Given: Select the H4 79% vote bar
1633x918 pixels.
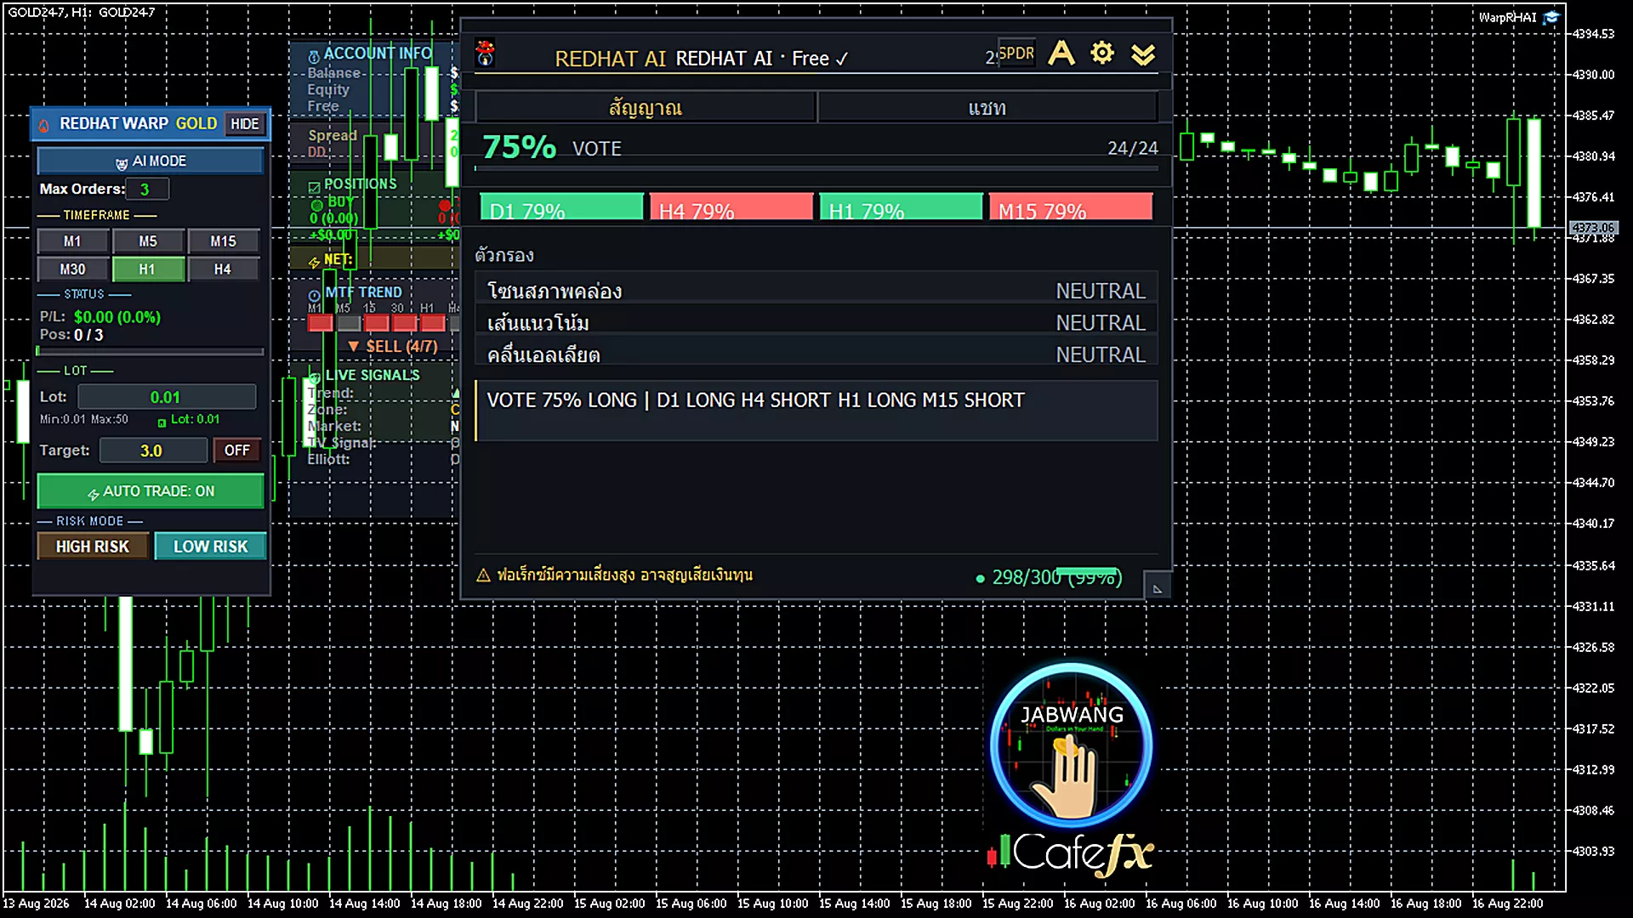Looking at the screenshot, I should pyautogui.click(x=731, y=207).
